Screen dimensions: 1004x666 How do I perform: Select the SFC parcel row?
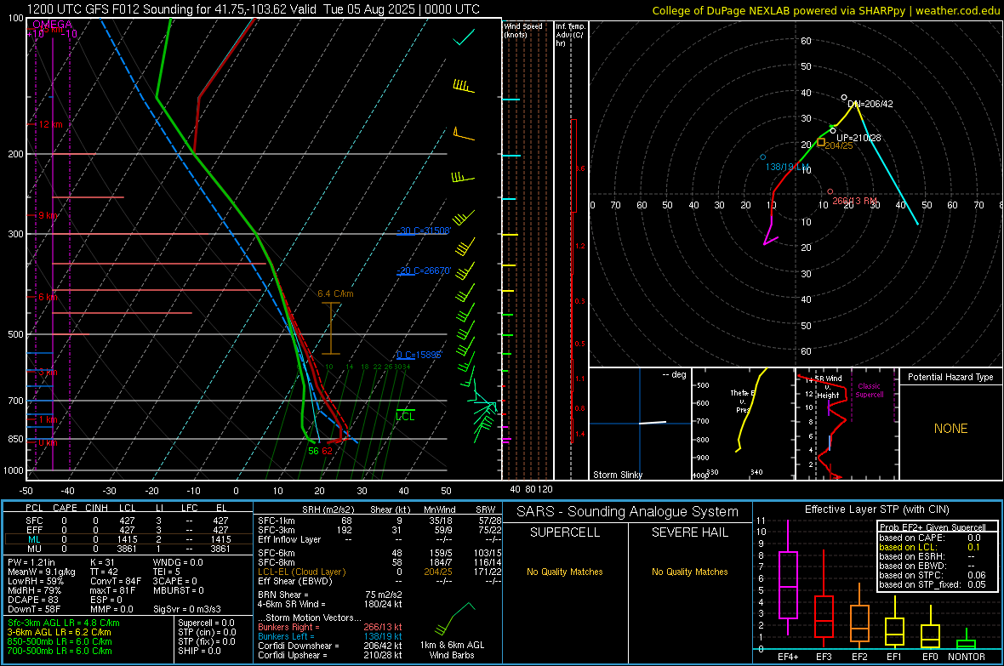pos(128,521)
